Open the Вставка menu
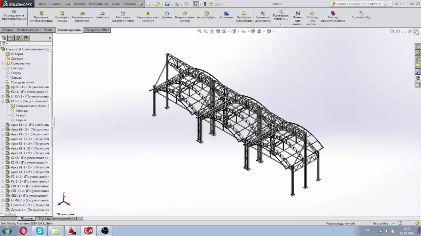The height and width of the screenshot is (236, 421). pyautogui.click(x=80, y=4)
